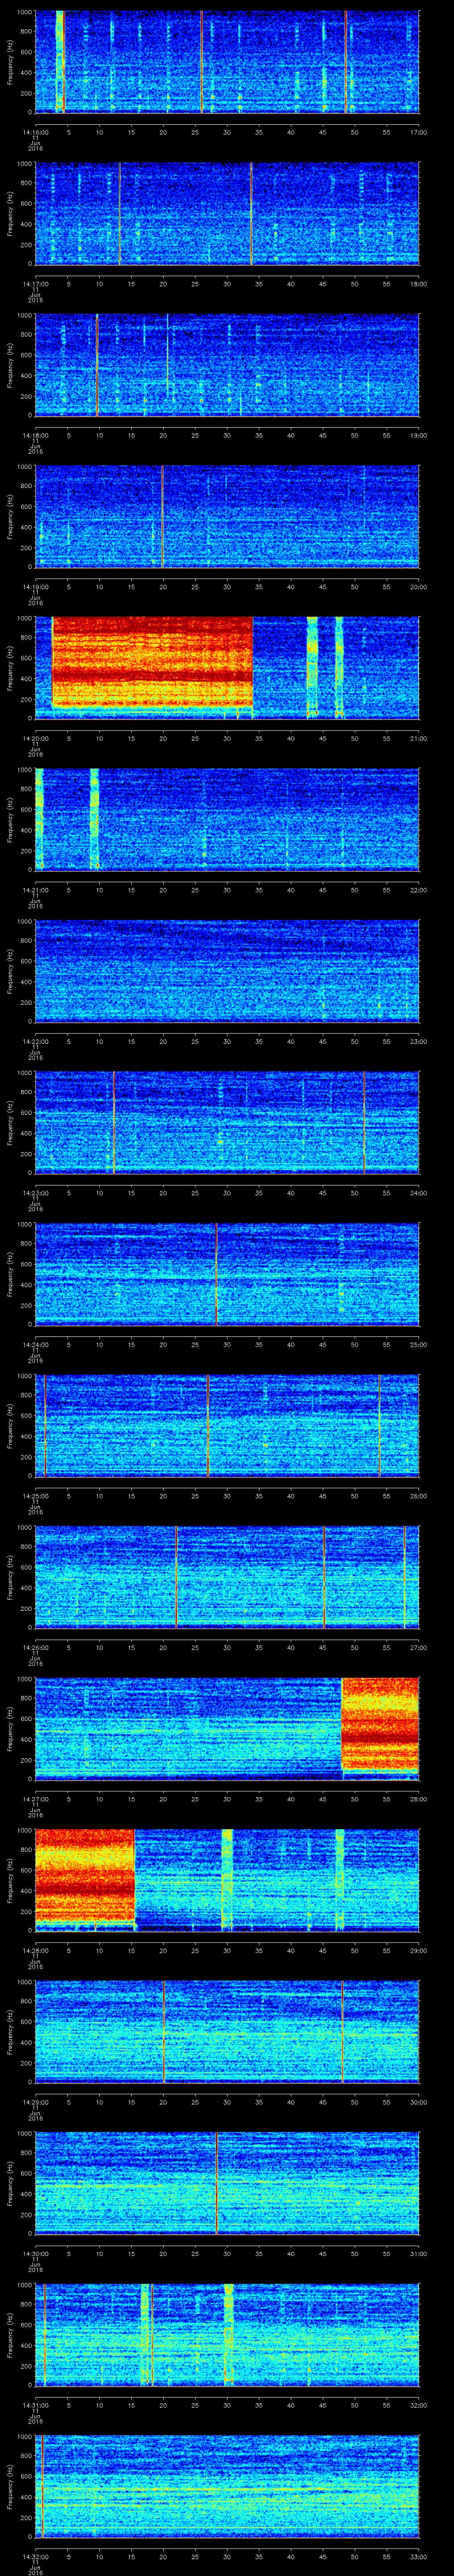This screenshot has width=454, height=2576.
Task: Select the 14:18:00 time axis label
Action: pyautogui.click(x=35, y=436)
